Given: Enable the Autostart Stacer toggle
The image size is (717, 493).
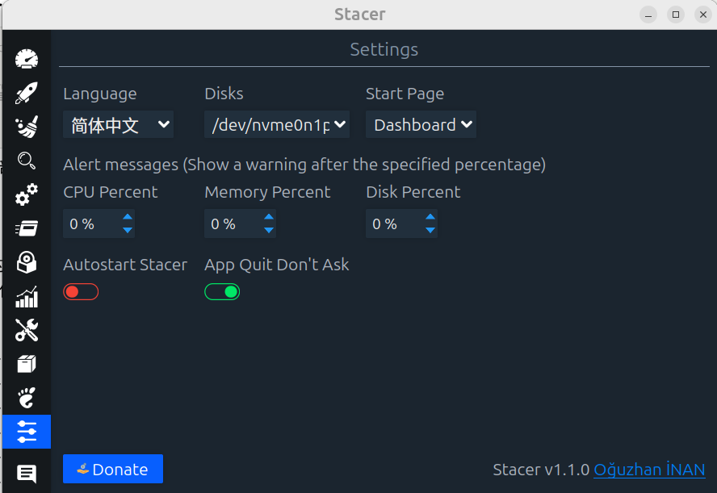Looking at the screenshot, I should (x=81, y=292).
